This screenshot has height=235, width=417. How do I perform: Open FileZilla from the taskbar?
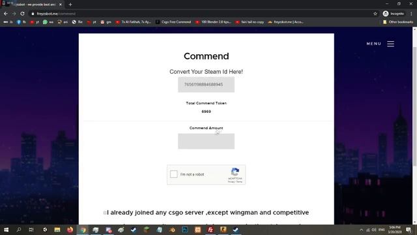[210, 230]
